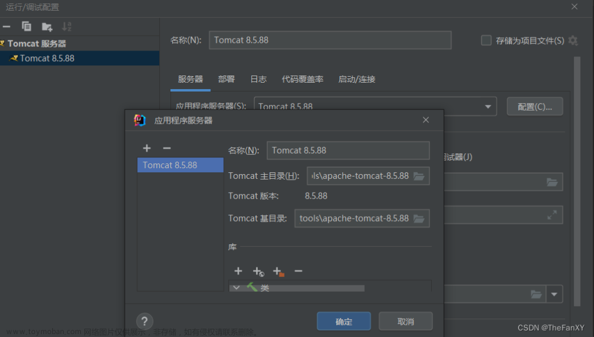Image resolution: width=594 pixels, height=337 pixels.
Task: Switch to 日志 tab
Action: [258, 79]
